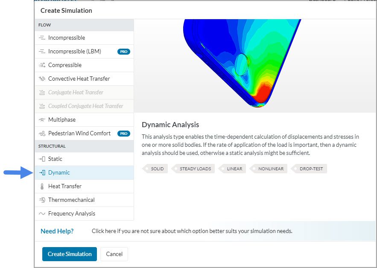Click the Convective Heat Transfer icon
Screen dimensions: 377x268
point(42,79)
